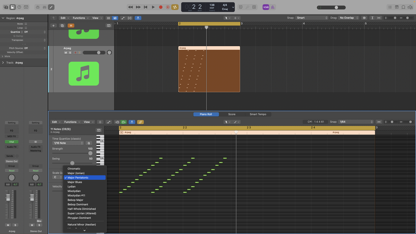Viewport: 416px width, 234px height.
Task: Open the Vital instrument plug-in slot
Action: (11, 142)
